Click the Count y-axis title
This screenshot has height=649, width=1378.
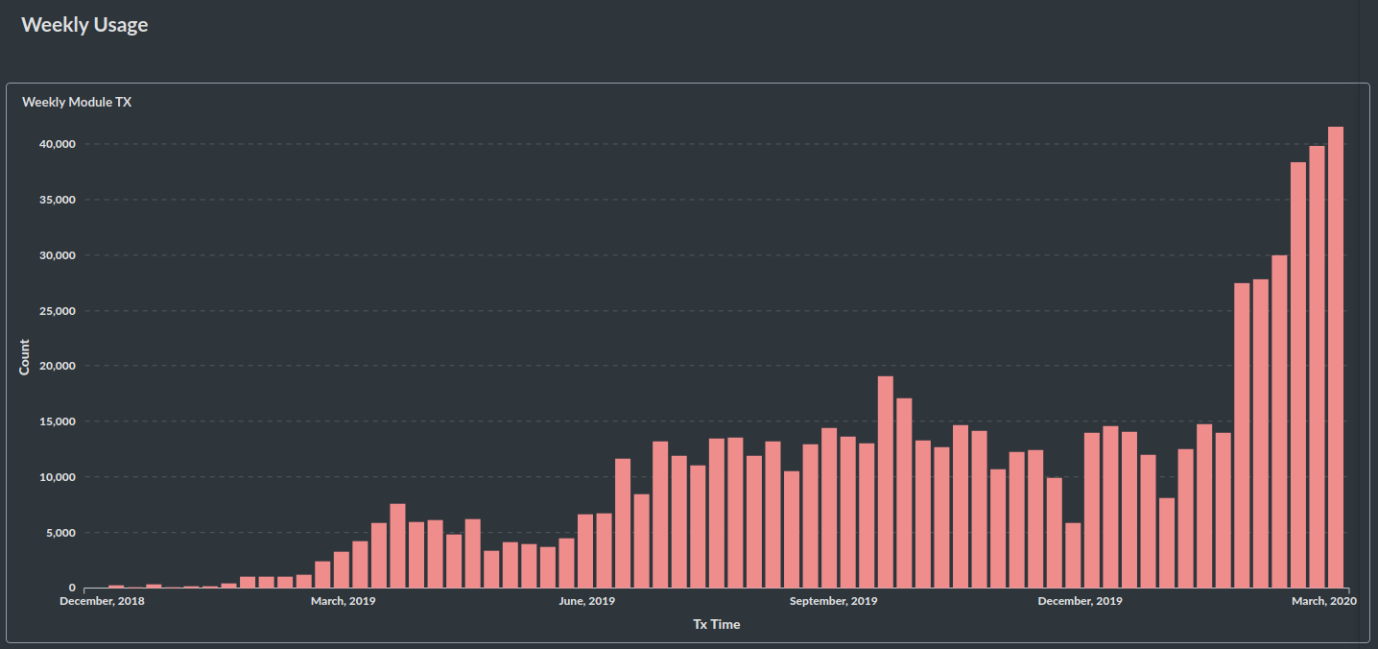point(25,357)
